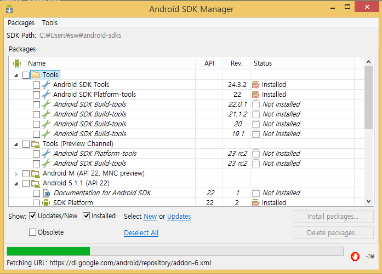
Task: Click the Fetching URL status text
Action: [109, 263]
